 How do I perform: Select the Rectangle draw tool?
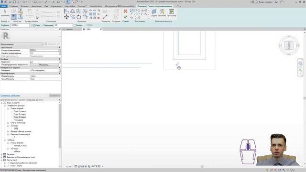tap(135, 11)
